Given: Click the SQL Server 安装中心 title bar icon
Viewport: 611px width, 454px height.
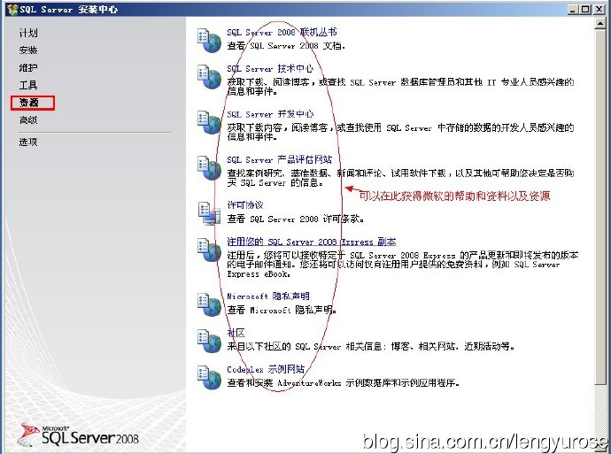Looking at the screenshot, I should 12,10.
